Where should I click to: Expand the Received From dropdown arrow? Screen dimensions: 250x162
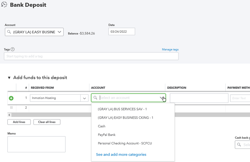pos(85,98)
